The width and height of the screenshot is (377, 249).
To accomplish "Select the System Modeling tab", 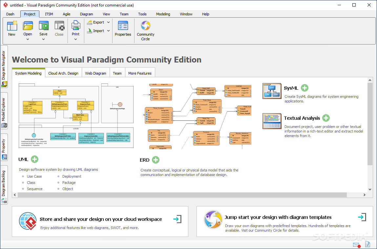I will pyautogui.click(x=28, y=73).
